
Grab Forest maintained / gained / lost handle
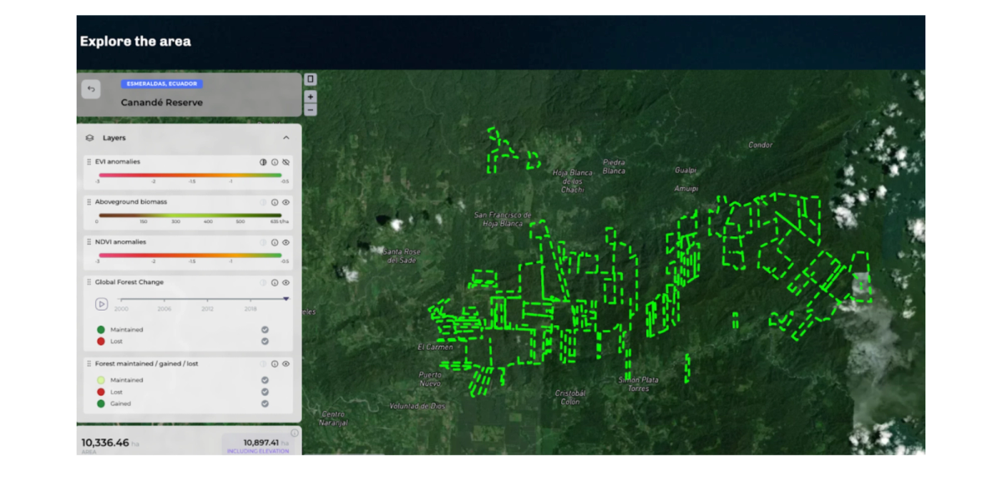click(89, 364)
